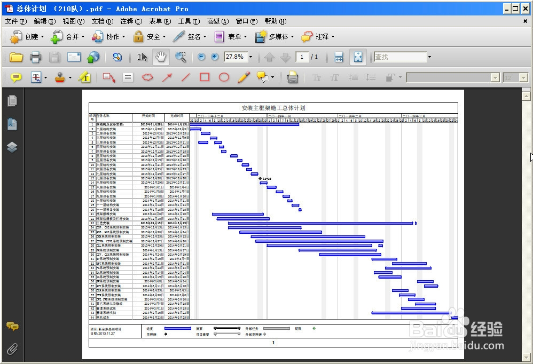Open the 文件(F) menu

pyautogui.click(x=15, y=21)
